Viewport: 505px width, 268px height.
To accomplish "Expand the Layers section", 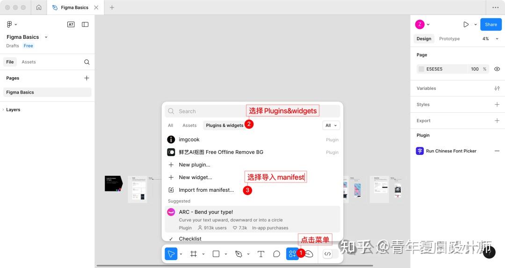I will pyautogui.click(x=3, y=109).
